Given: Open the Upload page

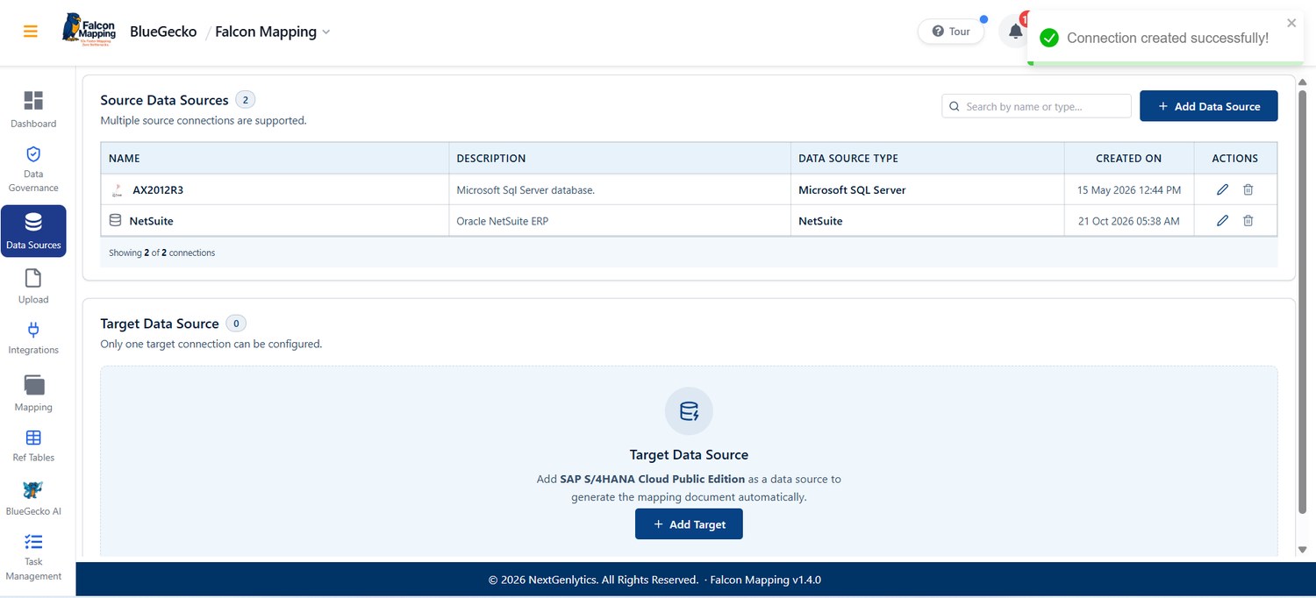Looking at the screenshot, I should [x=33, y=287].
